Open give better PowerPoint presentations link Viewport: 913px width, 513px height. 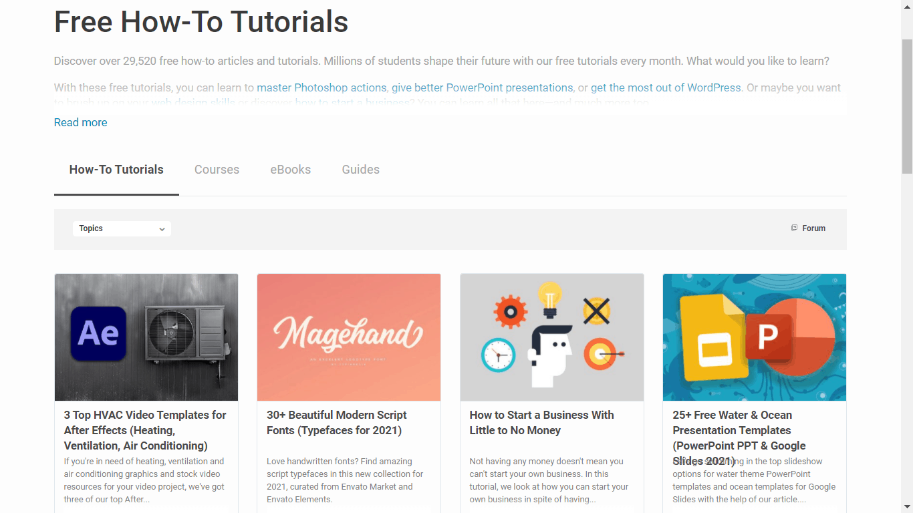click(x=483, y=88)
